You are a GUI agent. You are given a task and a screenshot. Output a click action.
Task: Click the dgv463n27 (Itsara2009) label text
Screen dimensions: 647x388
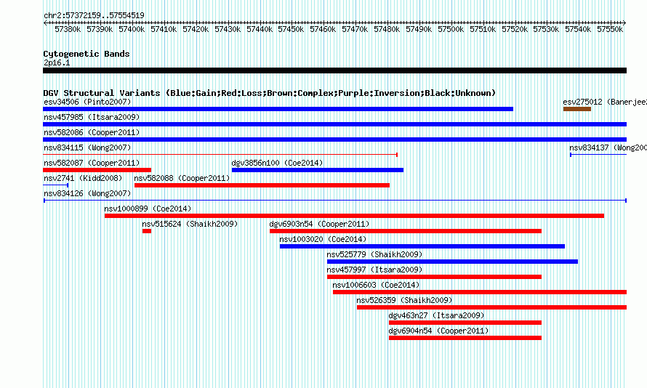coord(437,315)
